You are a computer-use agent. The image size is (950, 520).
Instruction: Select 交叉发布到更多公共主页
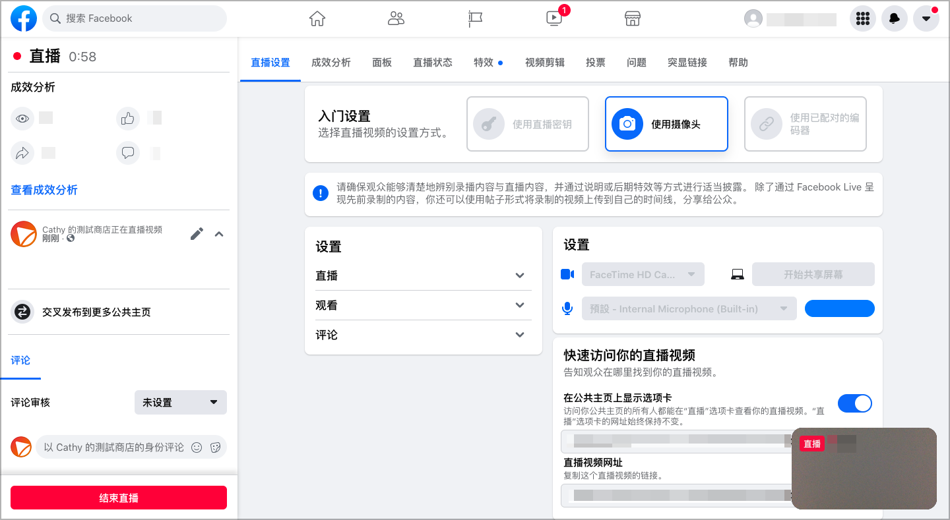96,312
